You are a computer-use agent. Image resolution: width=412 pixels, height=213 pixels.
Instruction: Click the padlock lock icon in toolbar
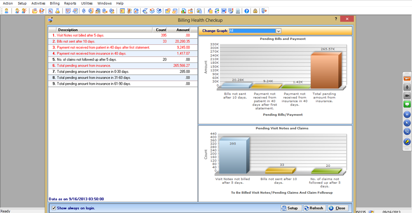click(x=255, y=11)
